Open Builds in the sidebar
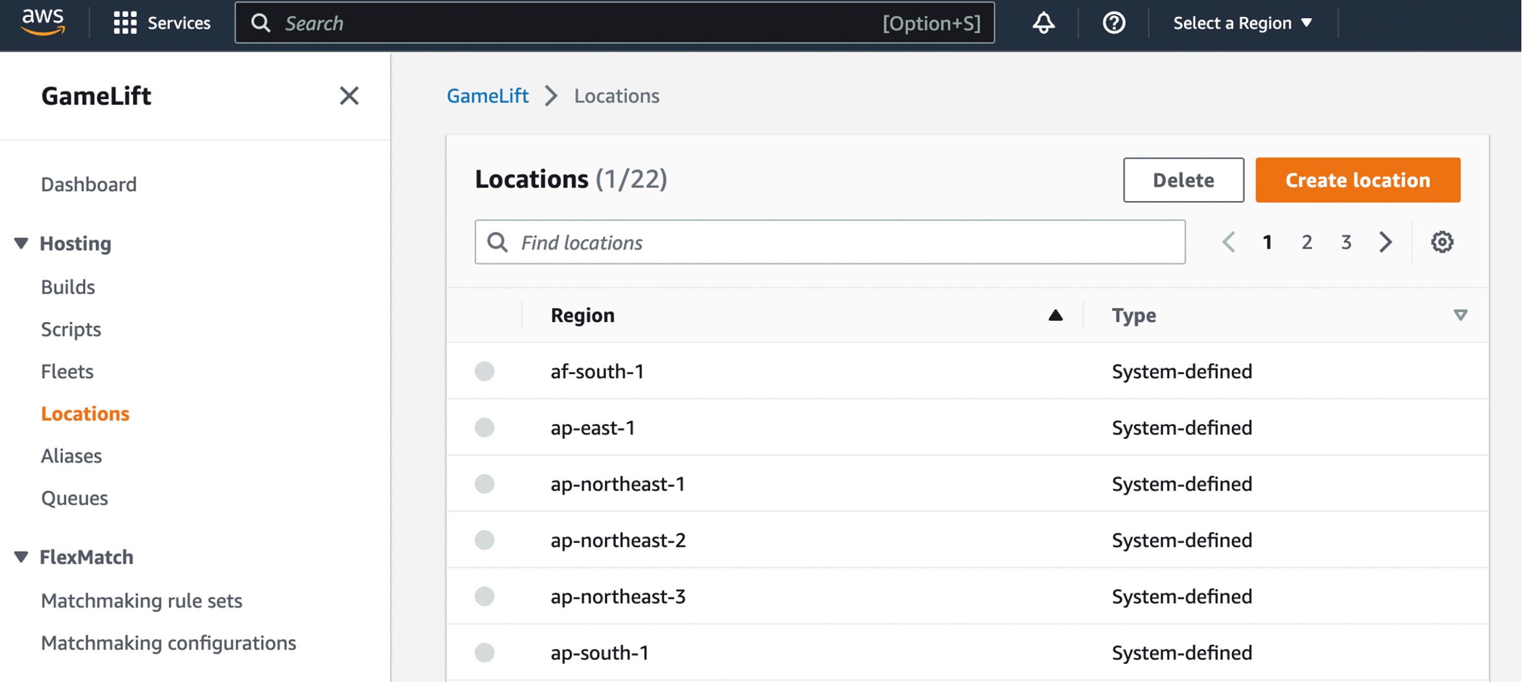This screenshot has height=682, width=1522. (x=68, y=287)
